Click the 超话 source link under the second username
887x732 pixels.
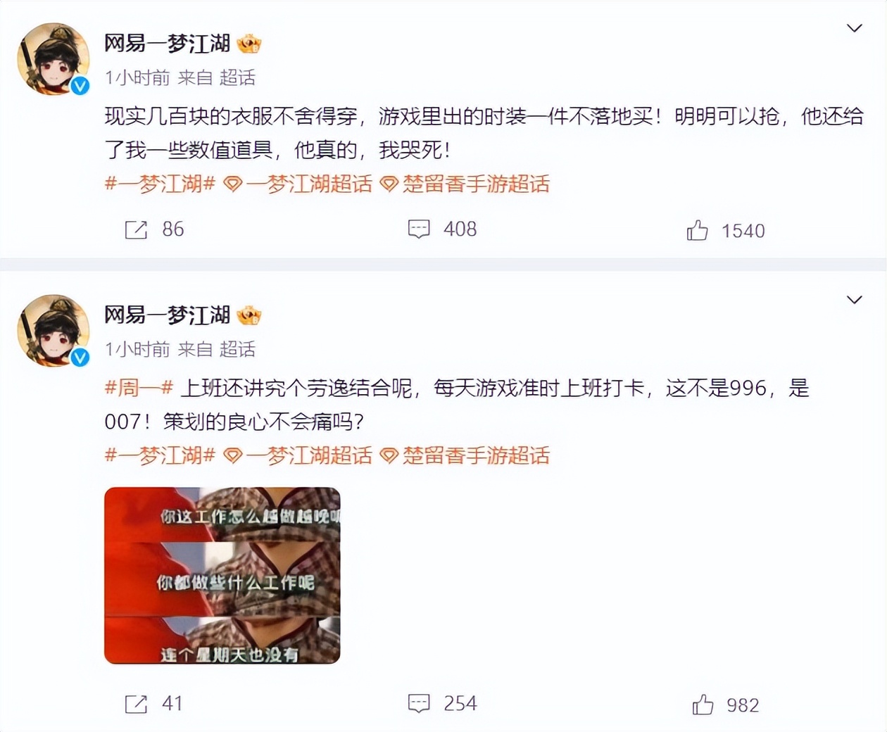(x=237, y=349)
